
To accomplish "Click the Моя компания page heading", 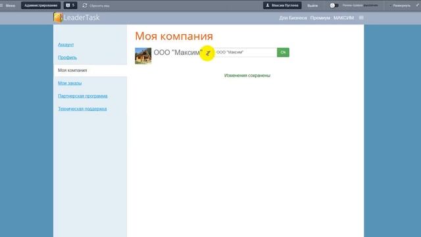I will tap(174, 36).
